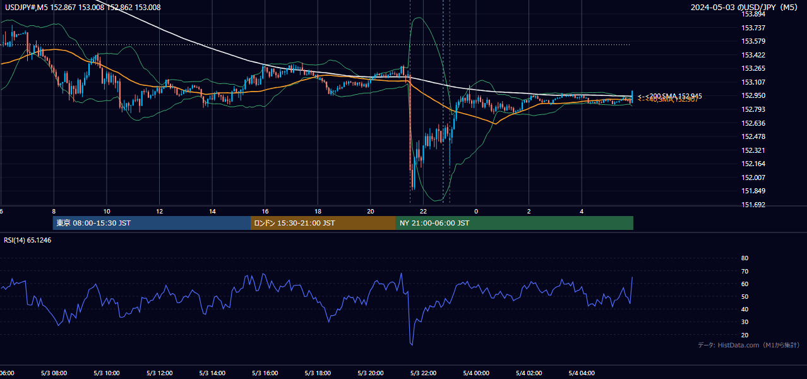
Task: Click hour label 18 under price chart
Action: 318,211
